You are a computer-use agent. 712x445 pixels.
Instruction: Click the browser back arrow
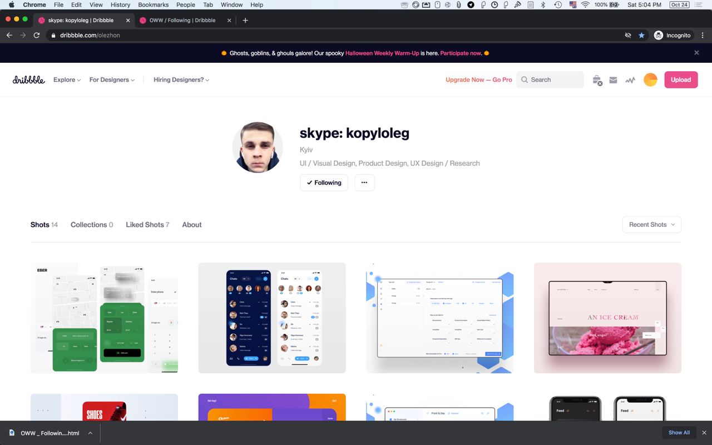pyautogui.click(x=9, y=35)
